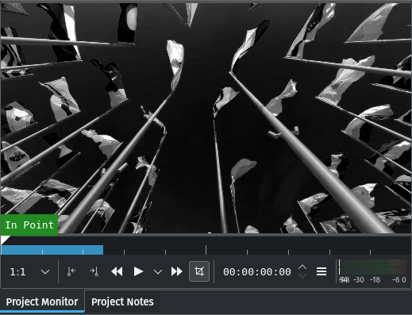Set zone out point icon

pos(94,271)
